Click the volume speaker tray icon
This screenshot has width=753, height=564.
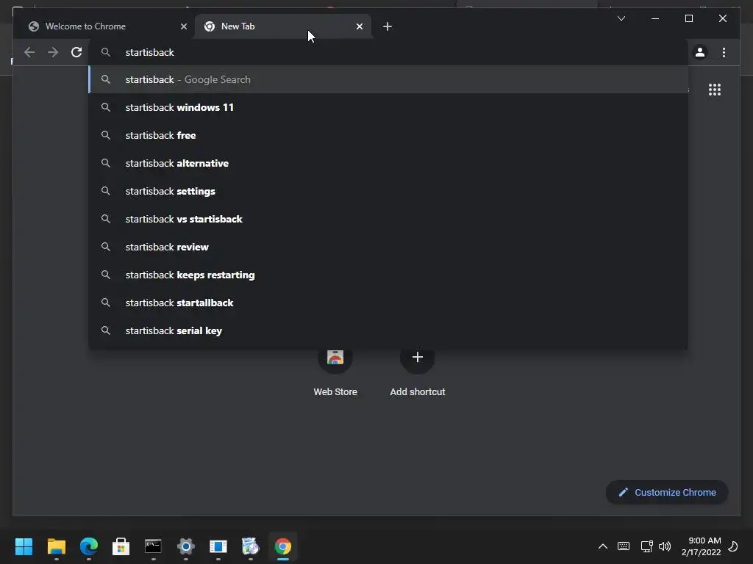pyautogui.click(x=665, y=546)
